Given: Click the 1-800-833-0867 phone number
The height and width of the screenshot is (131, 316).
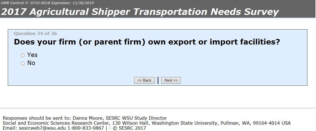Looking at the screenshot, I should tap(86, 128).
